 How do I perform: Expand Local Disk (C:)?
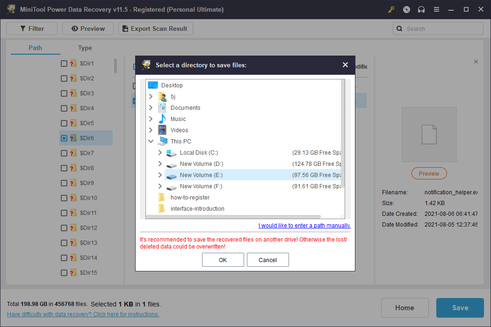[x=160, y=153]
